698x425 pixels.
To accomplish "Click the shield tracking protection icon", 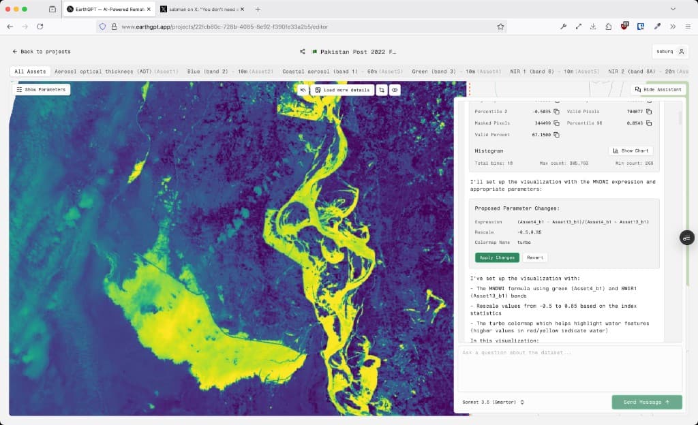I will (x=102, y=27).
